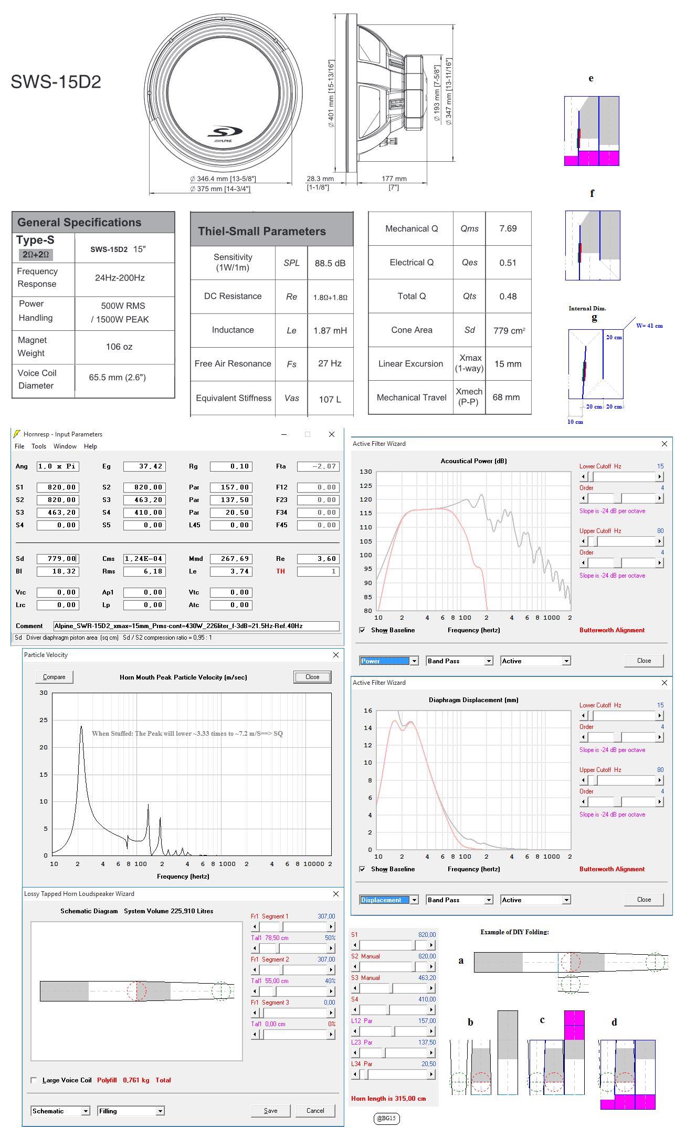
Task: Click left arrow of Fr1 Segment 1 slider
Action: tap(255, 927)
